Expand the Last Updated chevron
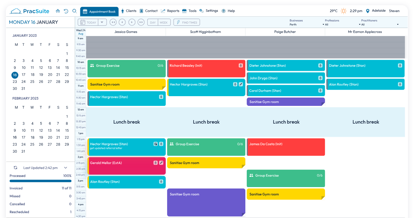 click(66, 168)
